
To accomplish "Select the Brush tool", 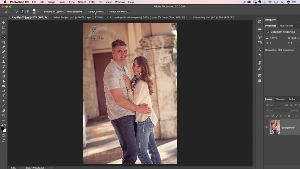I will pyautogui.click(x=4, y=57).
